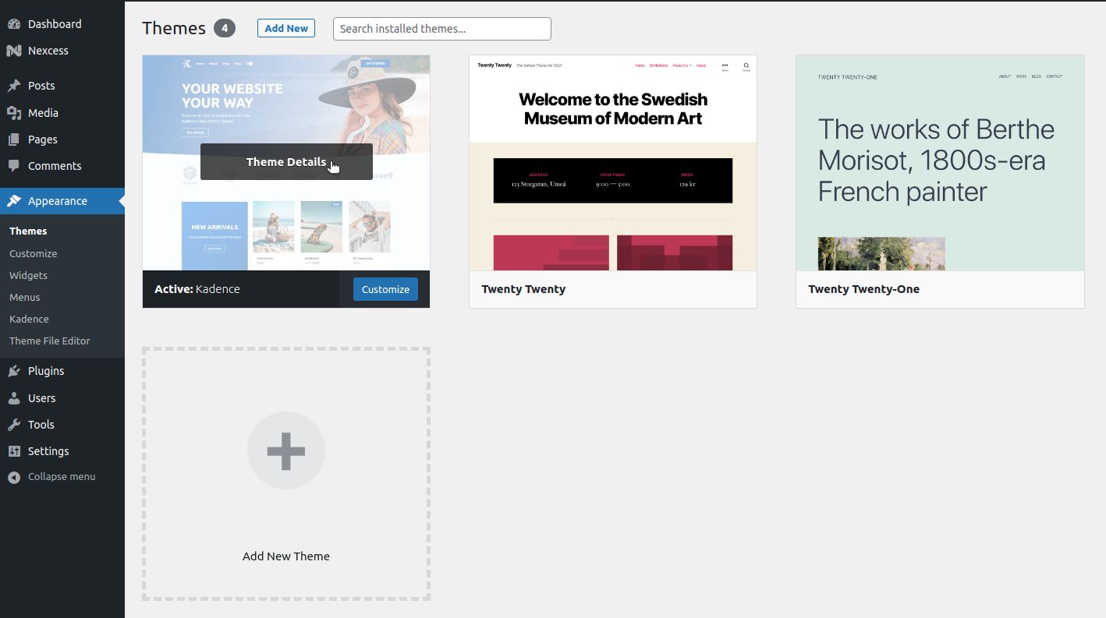
Task: View Theme Details for Kadence
Action: click(x=285, y=161)
